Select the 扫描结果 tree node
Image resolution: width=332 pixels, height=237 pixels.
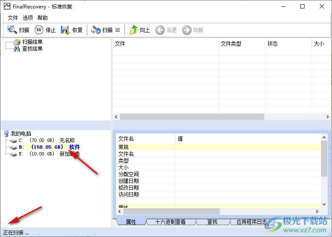click(32, 42)
